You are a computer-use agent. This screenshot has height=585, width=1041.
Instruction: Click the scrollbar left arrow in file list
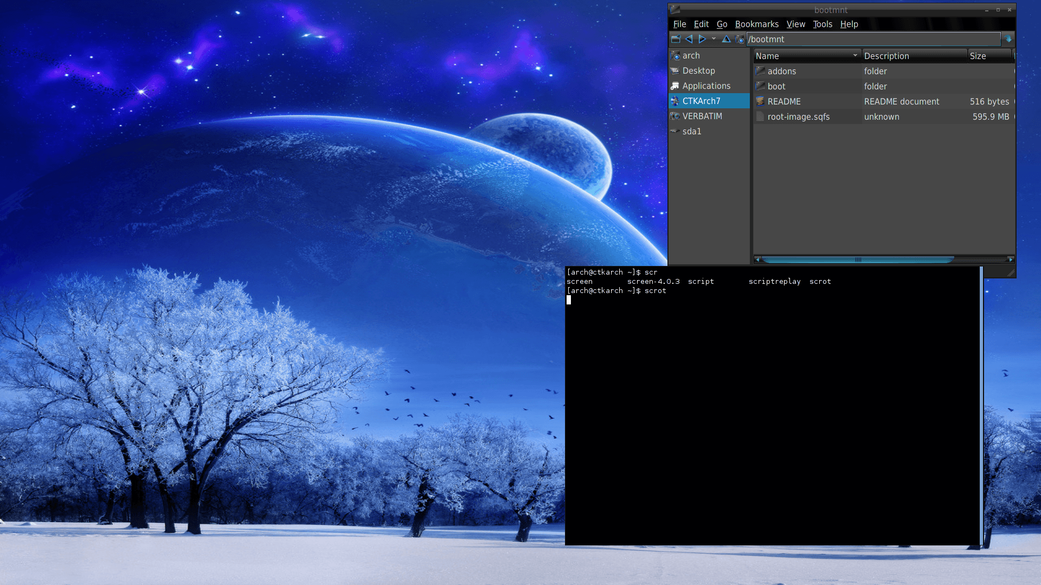click(757, 259)
